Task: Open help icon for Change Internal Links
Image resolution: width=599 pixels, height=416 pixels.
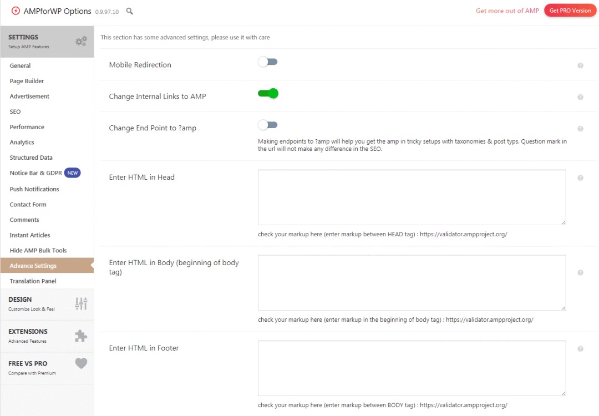Action: [580, 98]
